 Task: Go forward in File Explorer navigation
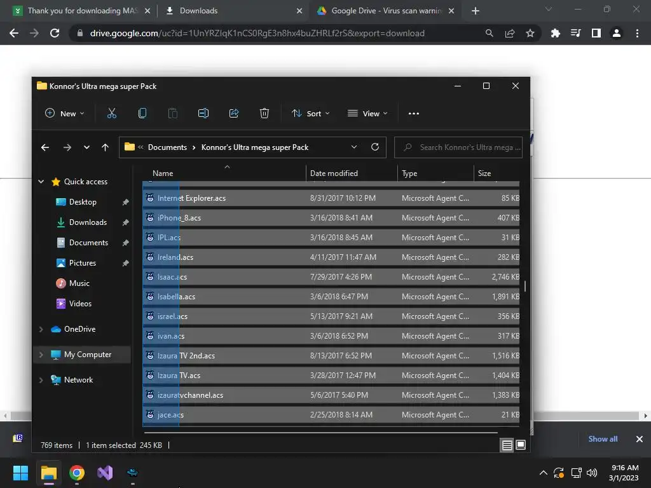[67, 147]
